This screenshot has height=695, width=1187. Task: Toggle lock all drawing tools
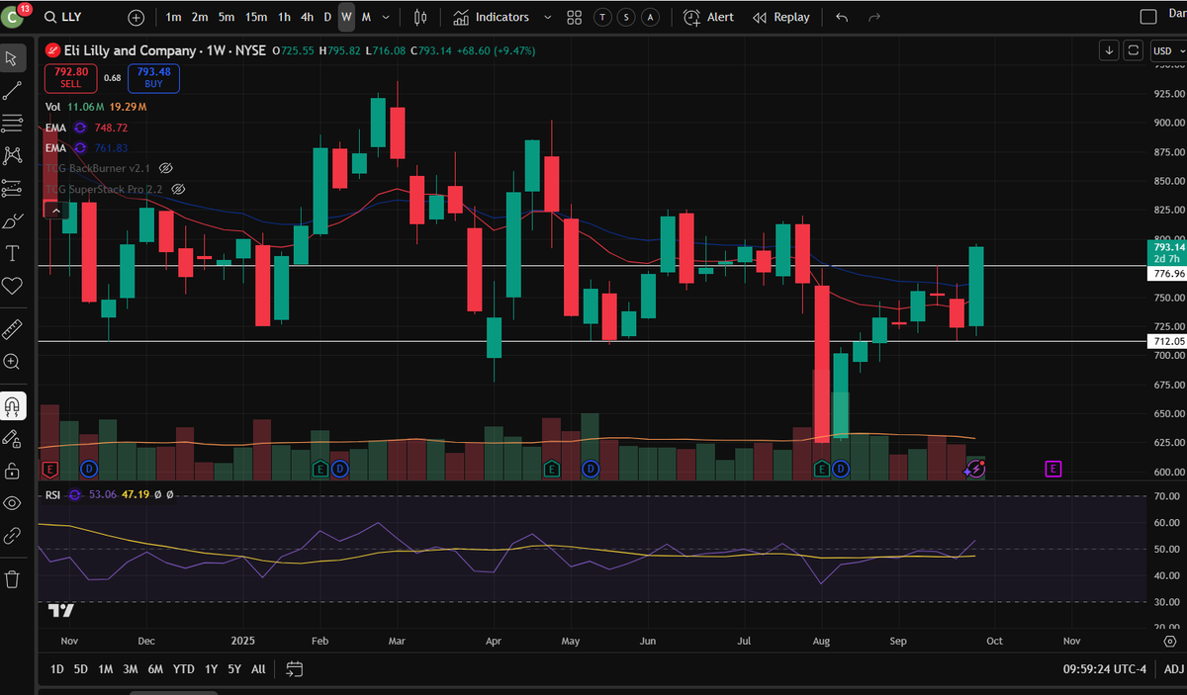coord(13,470)
